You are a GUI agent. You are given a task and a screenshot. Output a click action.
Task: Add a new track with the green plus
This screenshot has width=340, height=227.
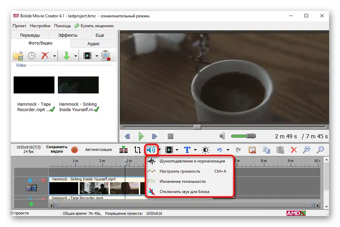point(31,204)
